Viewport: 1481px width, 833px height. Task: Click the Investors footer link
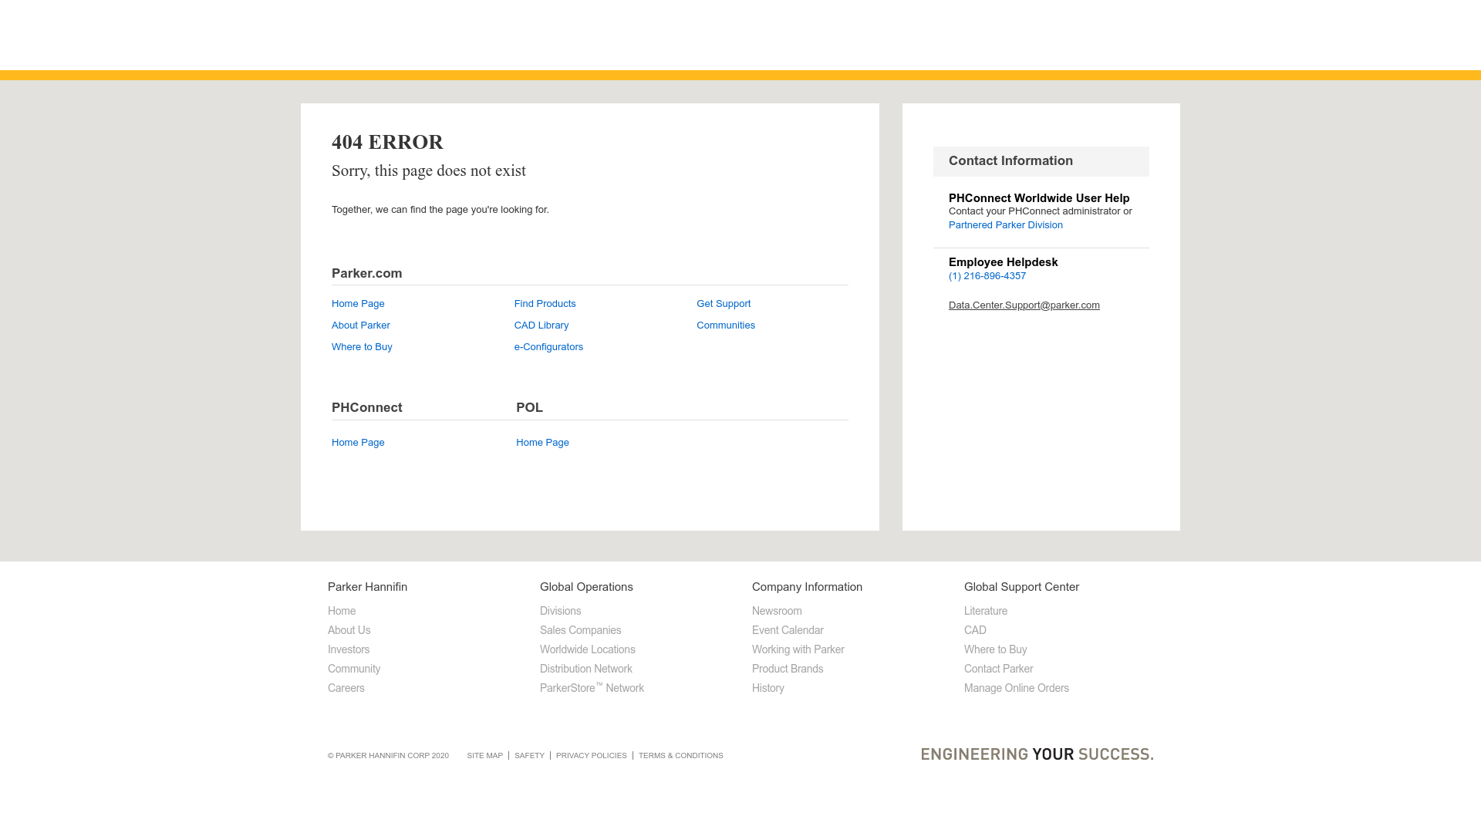pyautogui.click(x=349, y=649)
